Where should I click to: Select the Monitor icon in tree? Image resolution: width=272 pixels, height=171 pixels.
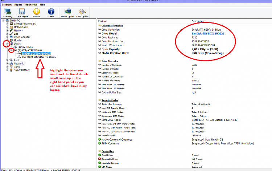pyautogui.click(x=11, y=40)
